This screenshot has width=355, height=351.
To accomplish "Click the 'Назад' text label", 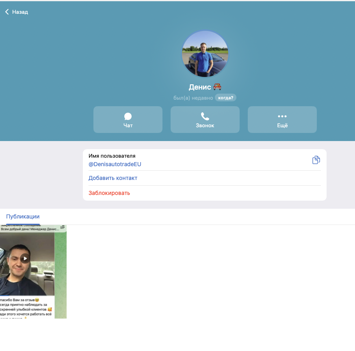I will (x=20, y=12).
